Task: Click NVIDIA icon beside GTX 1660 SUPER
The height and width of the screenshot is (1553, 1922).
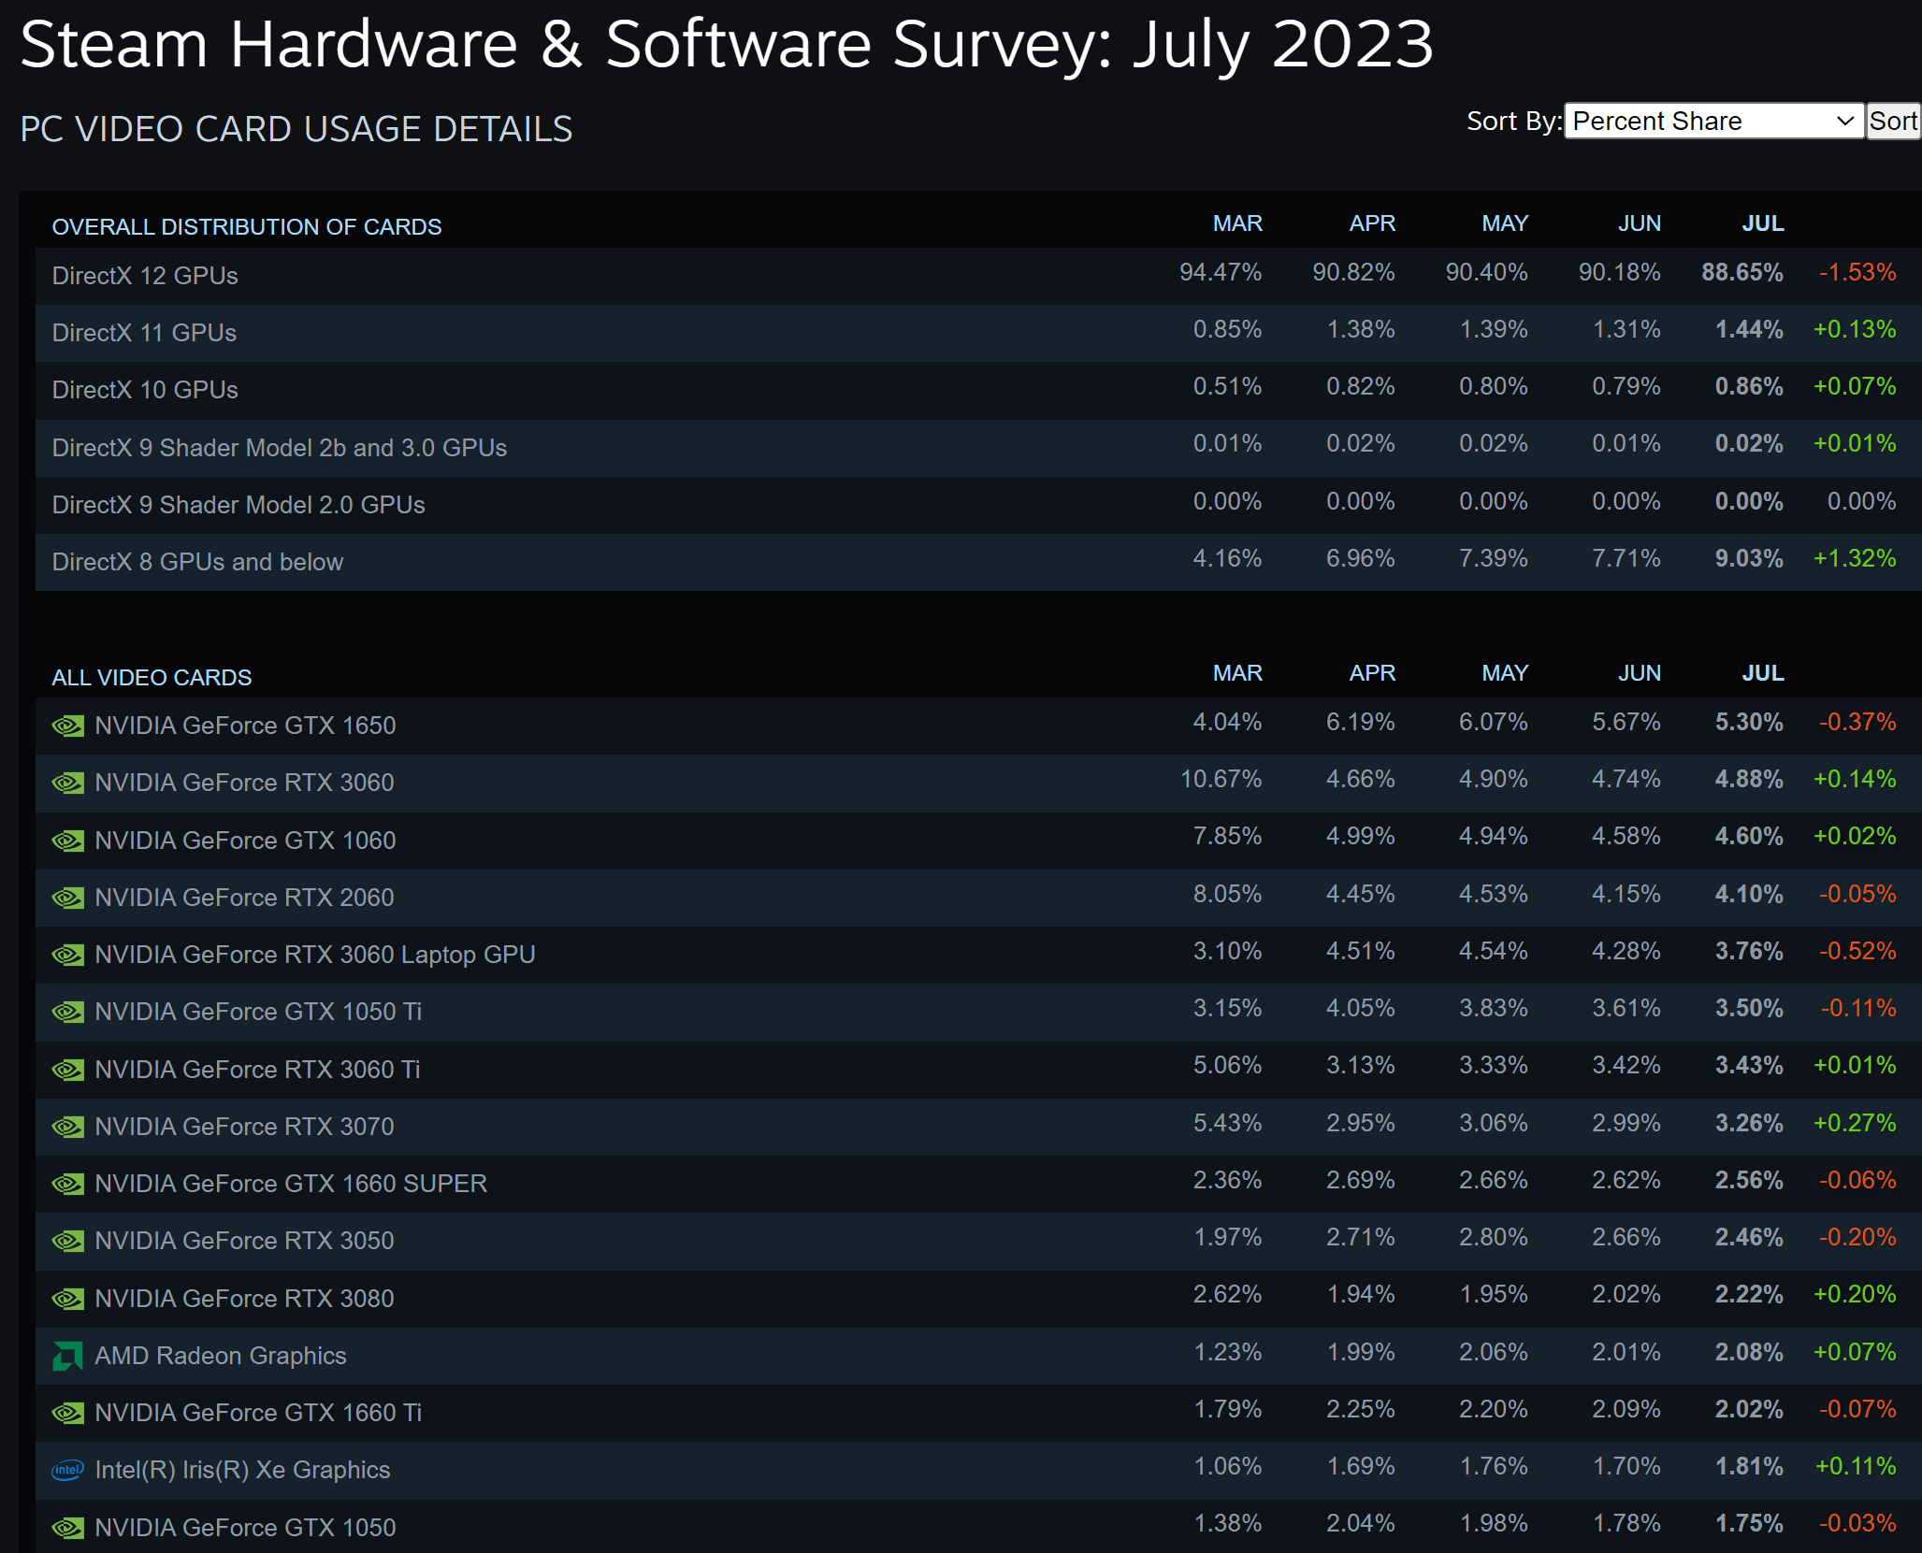Action: [67, 1184]
